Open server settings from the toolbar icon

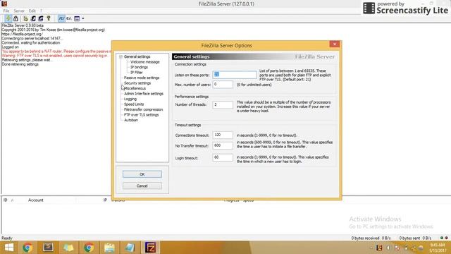25,18
